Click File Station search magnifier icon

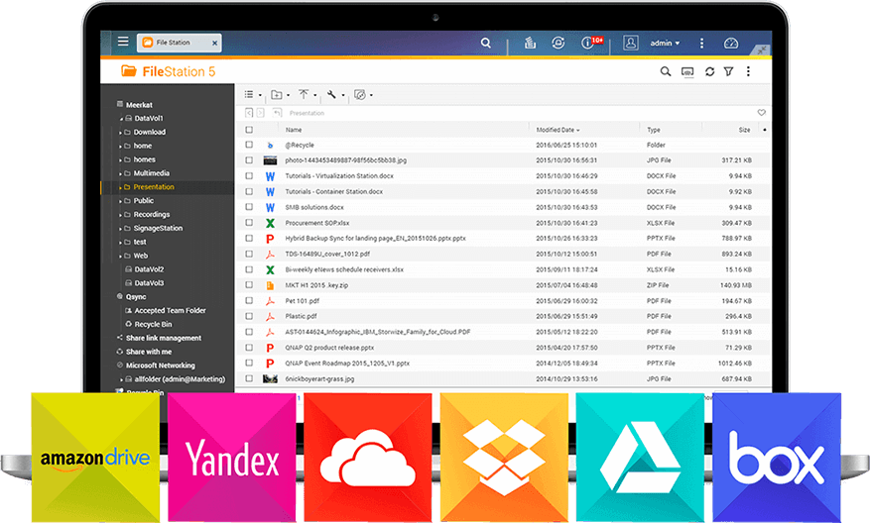(x=666, y=71)
